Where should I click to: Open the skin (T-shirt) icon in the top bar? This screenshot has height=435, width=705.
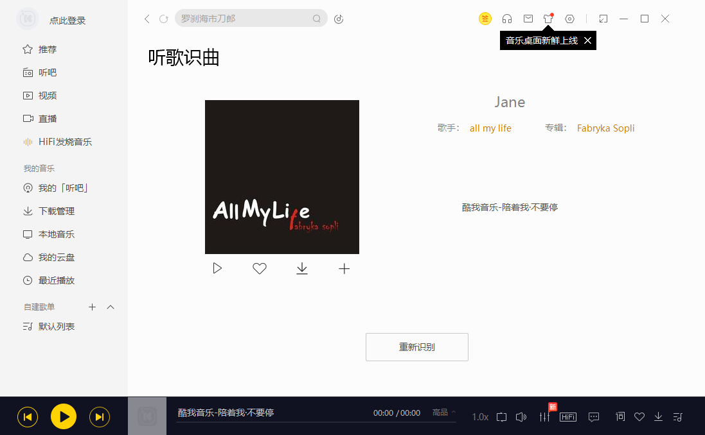[548, 19]
